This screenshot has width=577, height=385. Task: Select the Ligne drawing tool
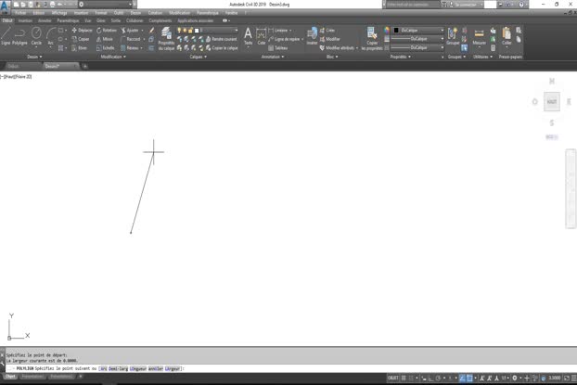point(6,36)
